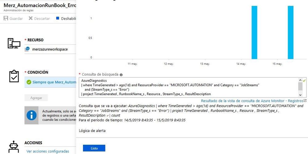This screenshot has width=308, height=154.
Task: Click the external link icon after Registros
Action: coord(305,101)
